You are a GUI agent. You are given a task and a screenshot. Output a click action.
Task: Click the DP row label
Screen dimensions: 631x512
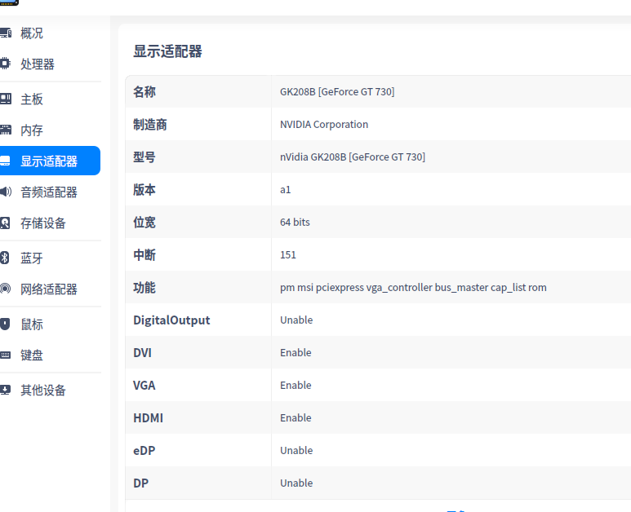[x=141, y=483]
